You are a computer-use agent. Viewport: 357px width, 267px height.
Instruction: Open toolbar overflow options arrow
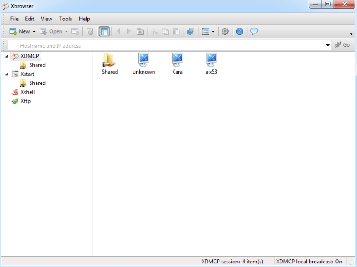coord(352,34)
